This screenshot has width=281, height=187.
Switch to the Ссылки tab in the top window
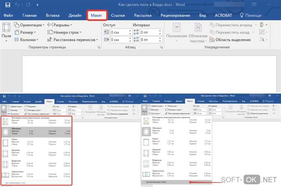click(118, 16)
